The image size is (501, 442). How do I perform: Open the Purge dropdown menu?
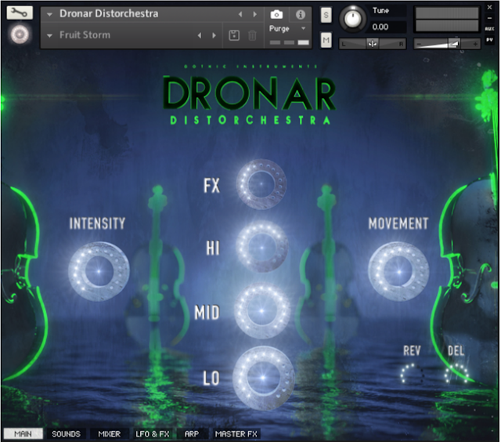[287, 29]
